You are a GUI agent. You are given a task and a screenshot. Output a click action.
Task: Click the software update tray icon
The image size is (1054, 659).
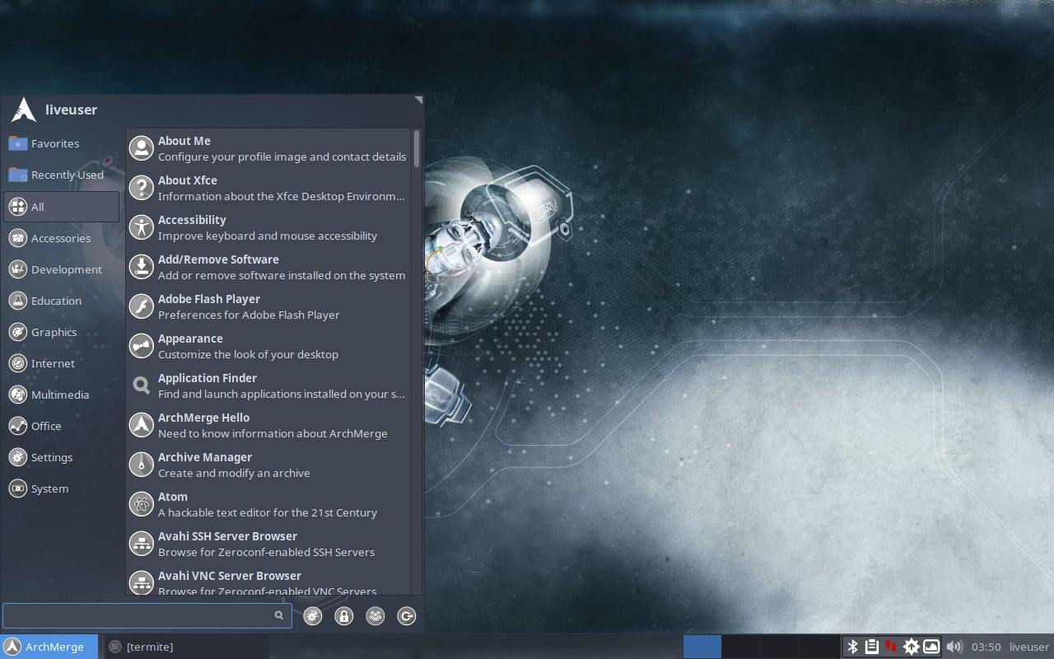(912, 647)
